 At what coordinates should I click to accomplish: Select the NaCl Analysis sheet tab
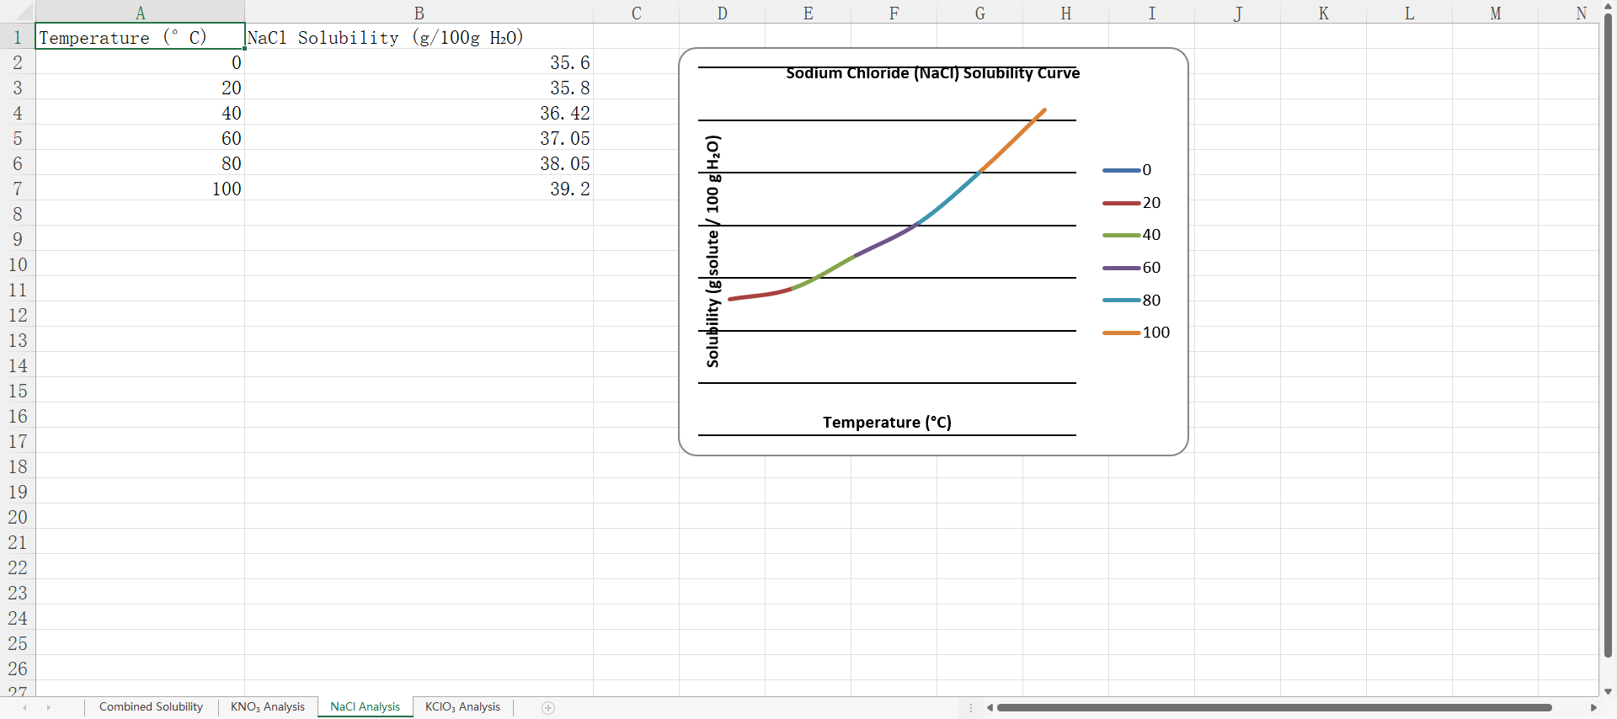366,707
